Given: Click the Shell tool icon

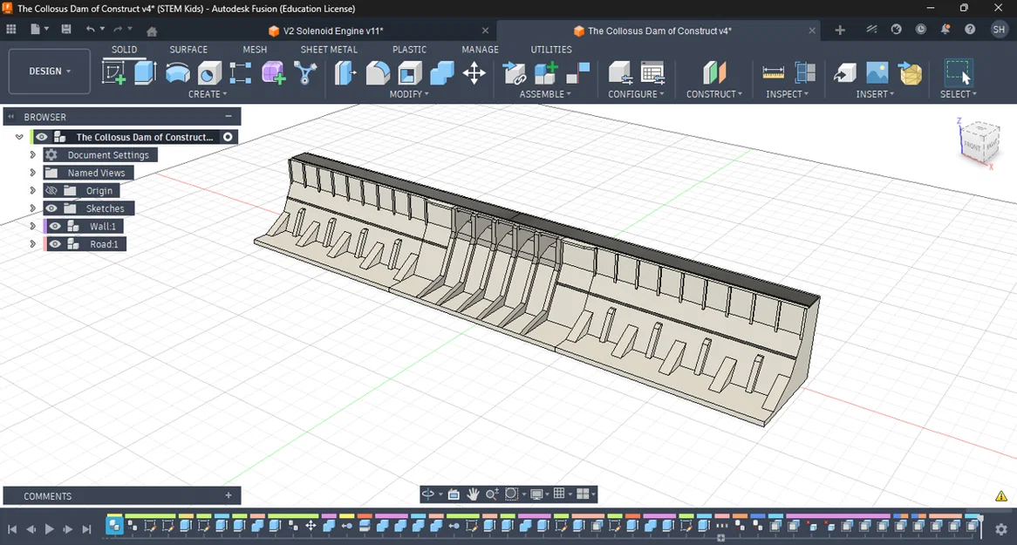Looking at the screenshot, I should 410,72.
